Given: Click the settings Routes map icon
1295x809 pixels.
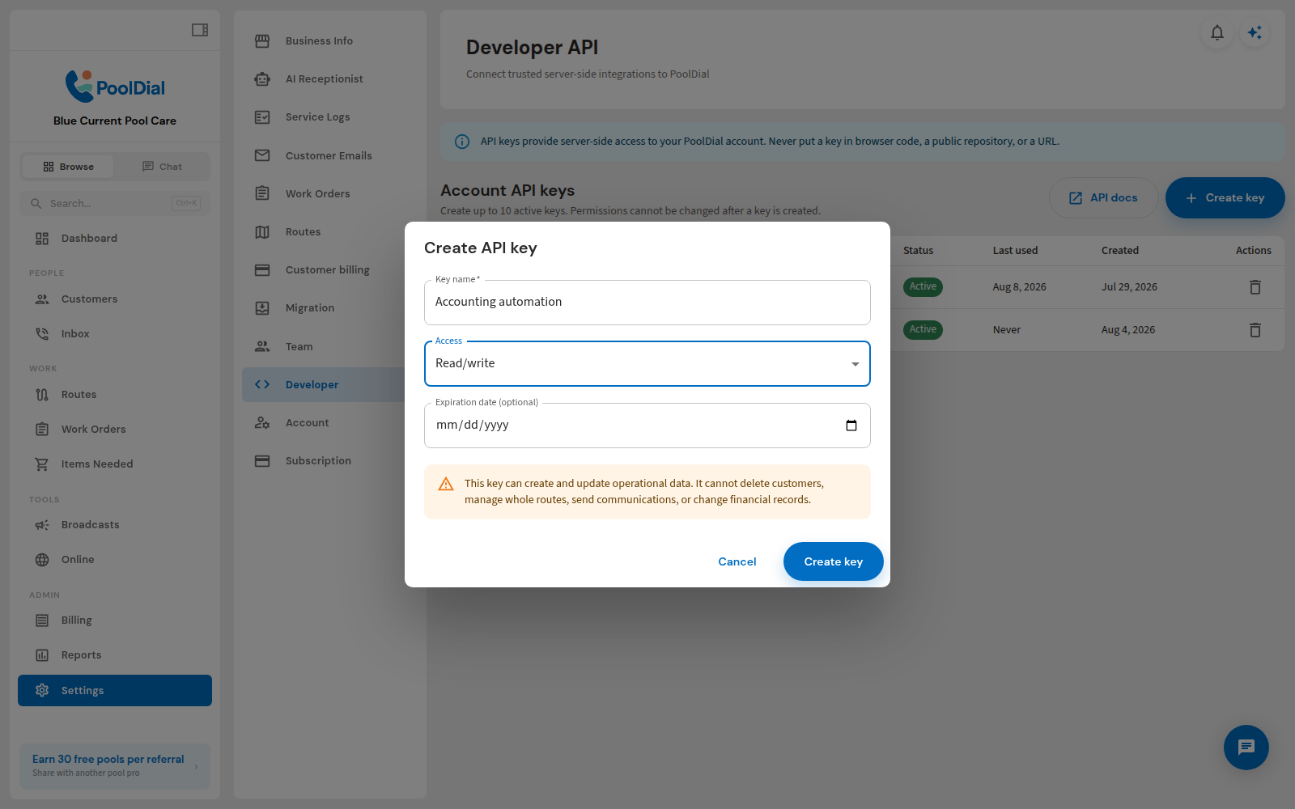Looking at the screenshot, I should pyautogui.click(x=262, y=231).
